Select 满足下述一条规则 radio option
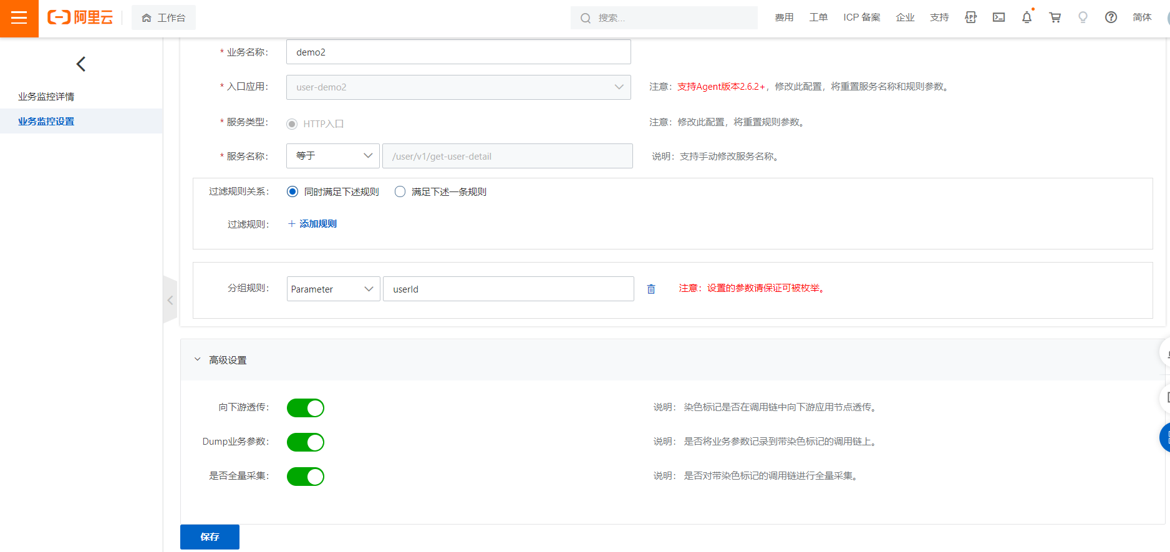The width and height of the screenshot is (1170, 552). 400,191
